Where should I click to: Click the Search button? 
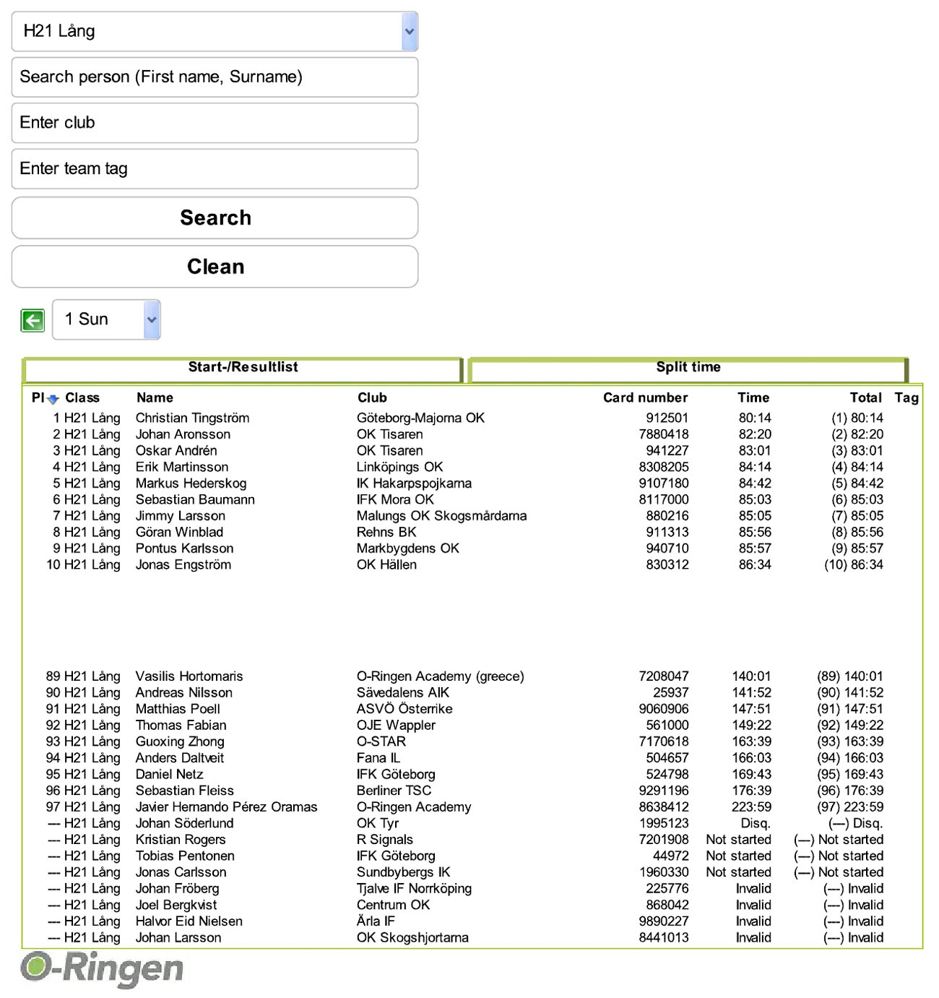tap(215, 218)
